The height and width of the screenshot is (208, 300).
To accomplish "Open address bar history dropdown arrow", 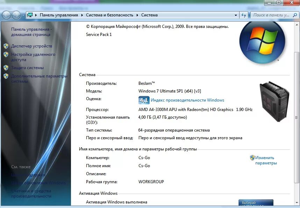I will click(x=236, y=15).
